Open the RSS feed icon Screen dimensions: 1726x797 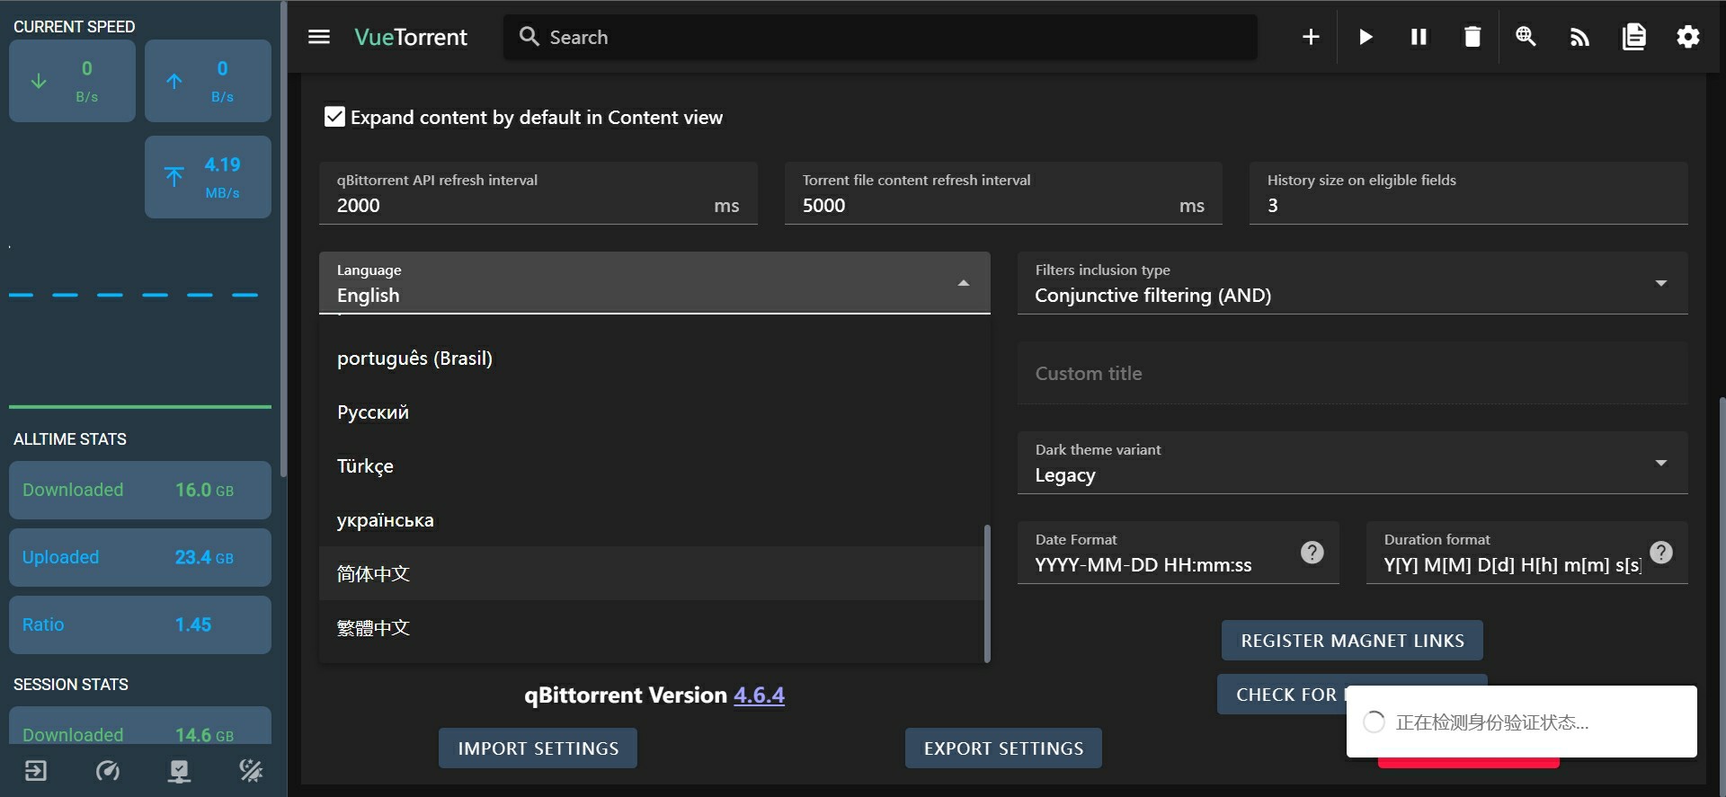(1579, 37)
